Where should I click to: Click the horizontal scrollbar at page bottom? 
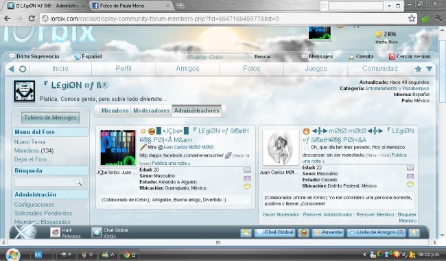[218, 242]
